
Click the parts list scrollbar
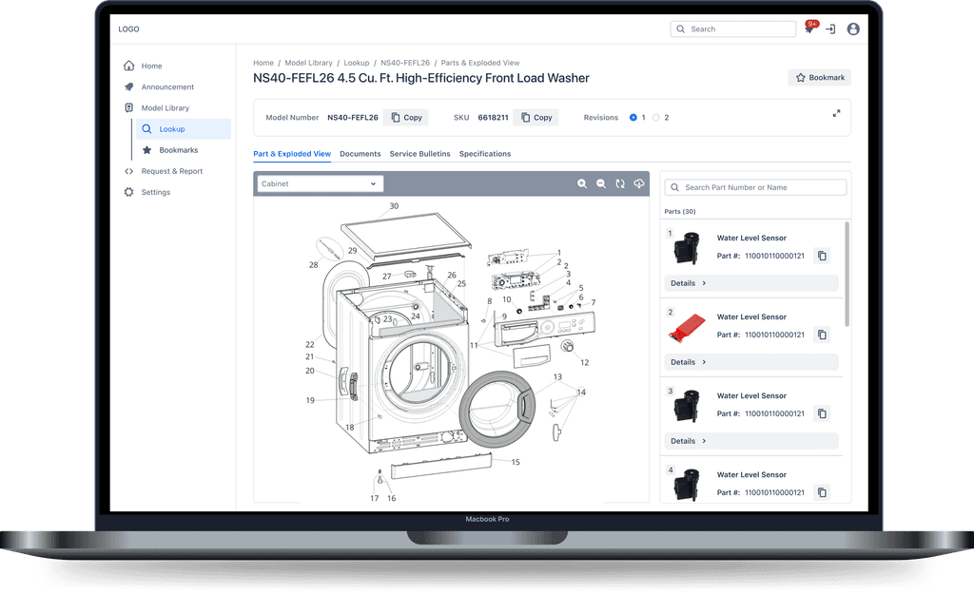[x=847, y=274]
